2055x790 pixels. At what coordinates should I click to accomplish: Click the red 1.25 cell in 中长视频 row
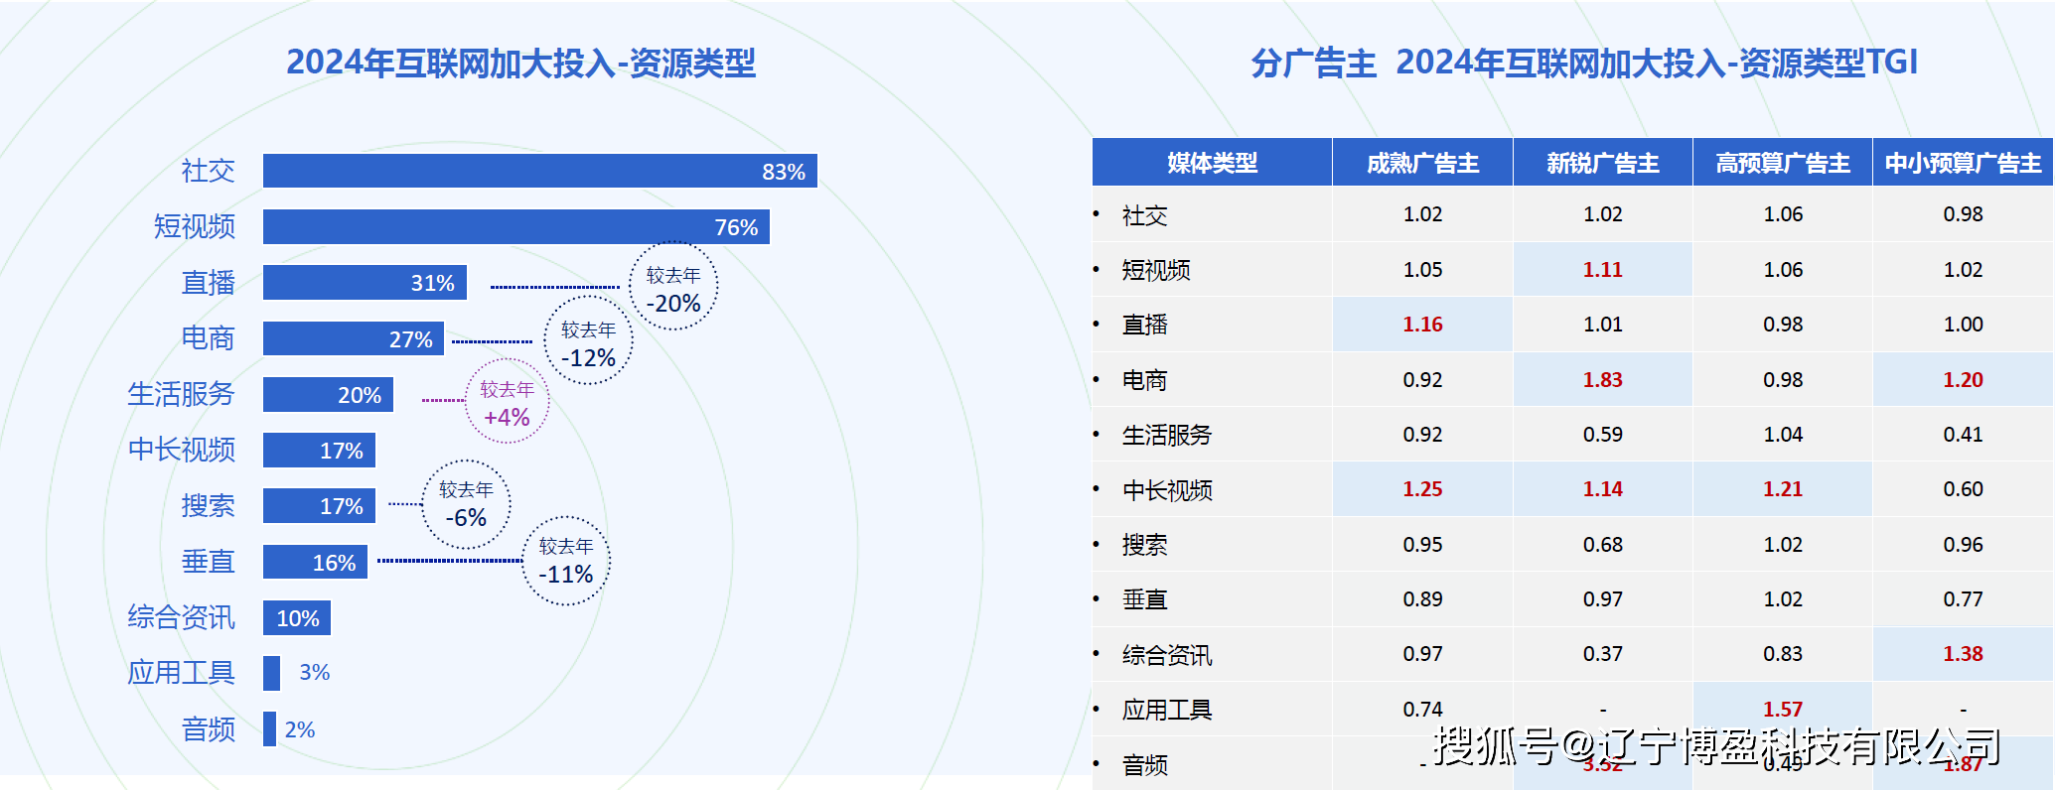tap(1422, 489)
